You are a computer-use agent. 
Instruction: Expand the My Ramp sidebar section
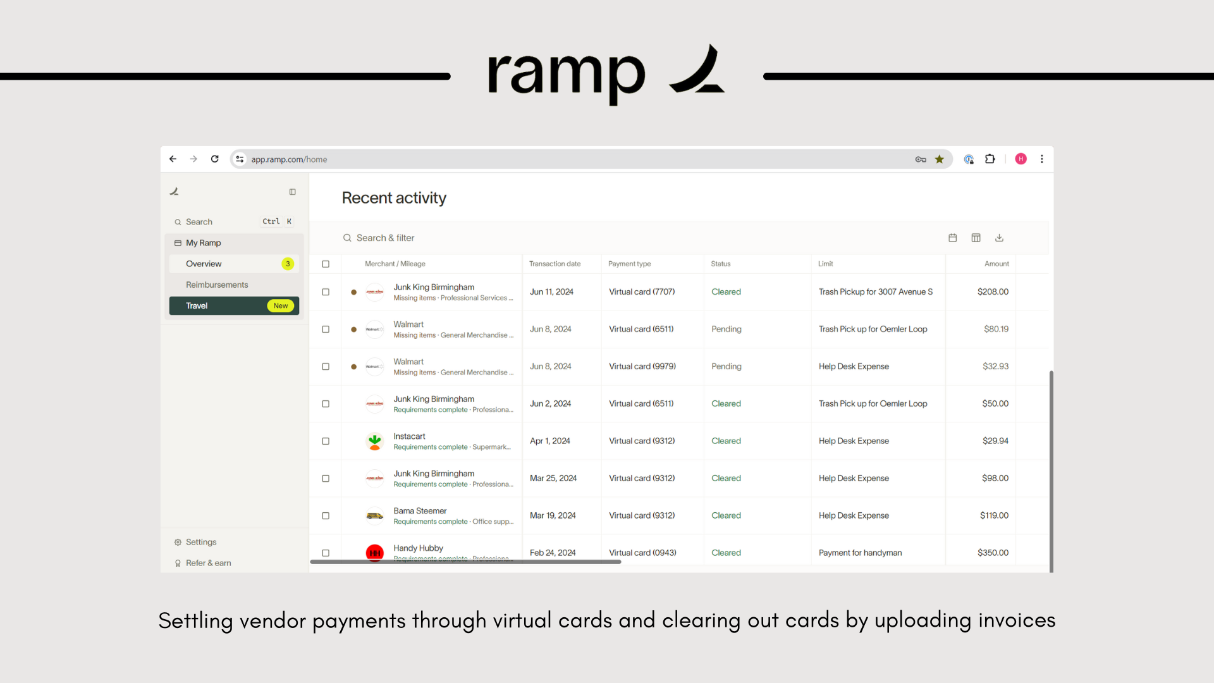pyautogui.click(x=204, y=243)
